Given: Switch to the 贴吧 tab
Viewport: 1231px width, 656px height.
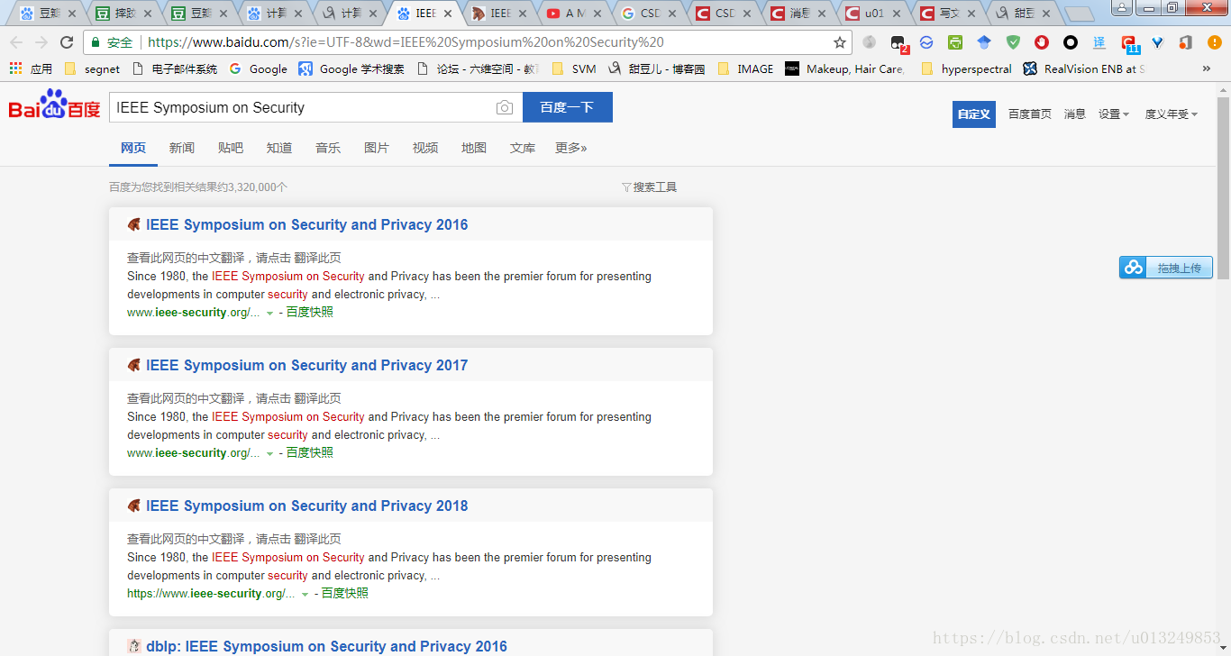Looking at the screenshot, I should [231, 148].
